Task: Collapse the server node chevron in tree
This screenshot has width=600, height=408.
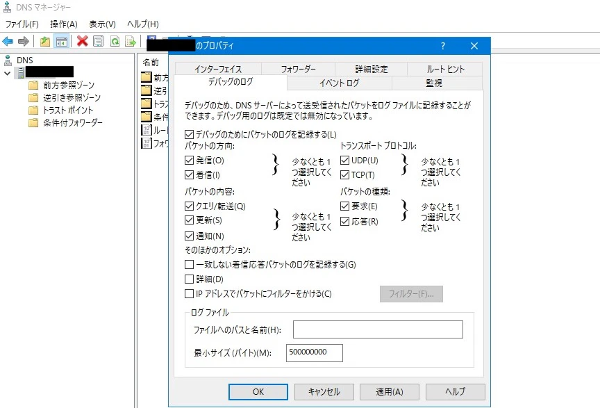Action: click(x=7, y=73)
